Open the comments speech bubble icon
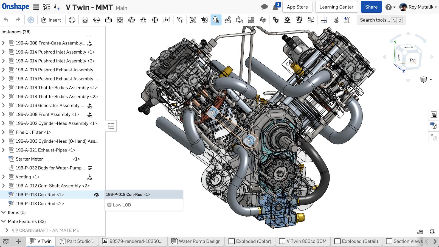439x247 pixels. pyautogui.click(x=264, y=7)
